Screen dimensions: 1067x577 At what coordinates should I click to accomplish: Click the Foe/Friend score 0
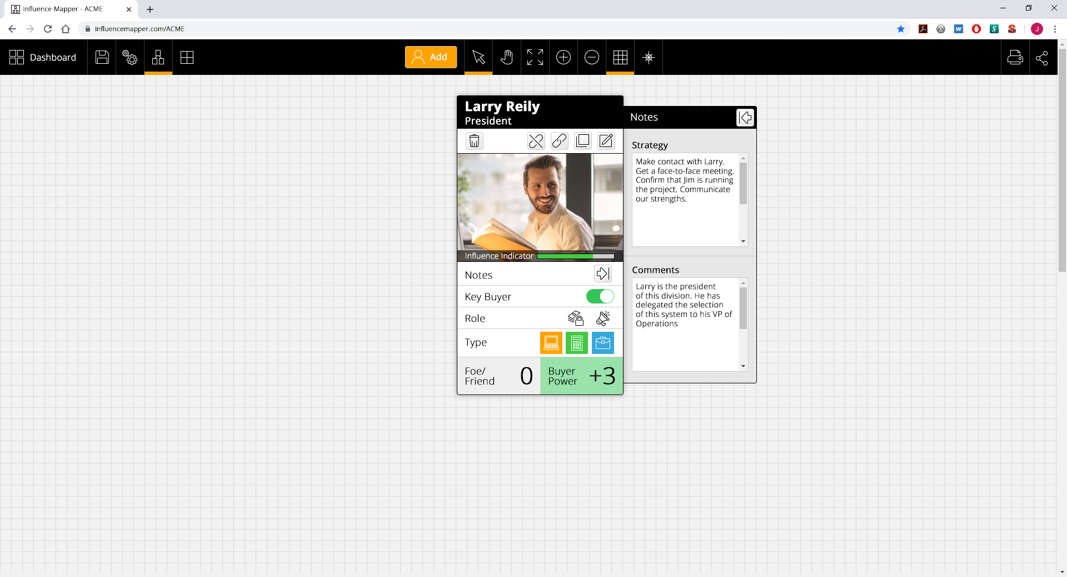click(x=526, y=376)
